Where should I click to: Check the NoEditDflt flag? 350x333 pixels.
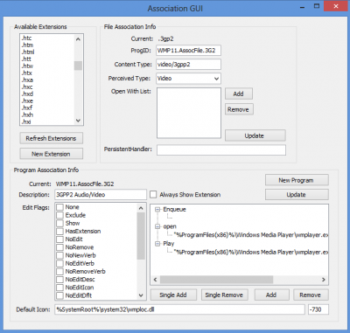pyautogui.click(x=59, y=295)
